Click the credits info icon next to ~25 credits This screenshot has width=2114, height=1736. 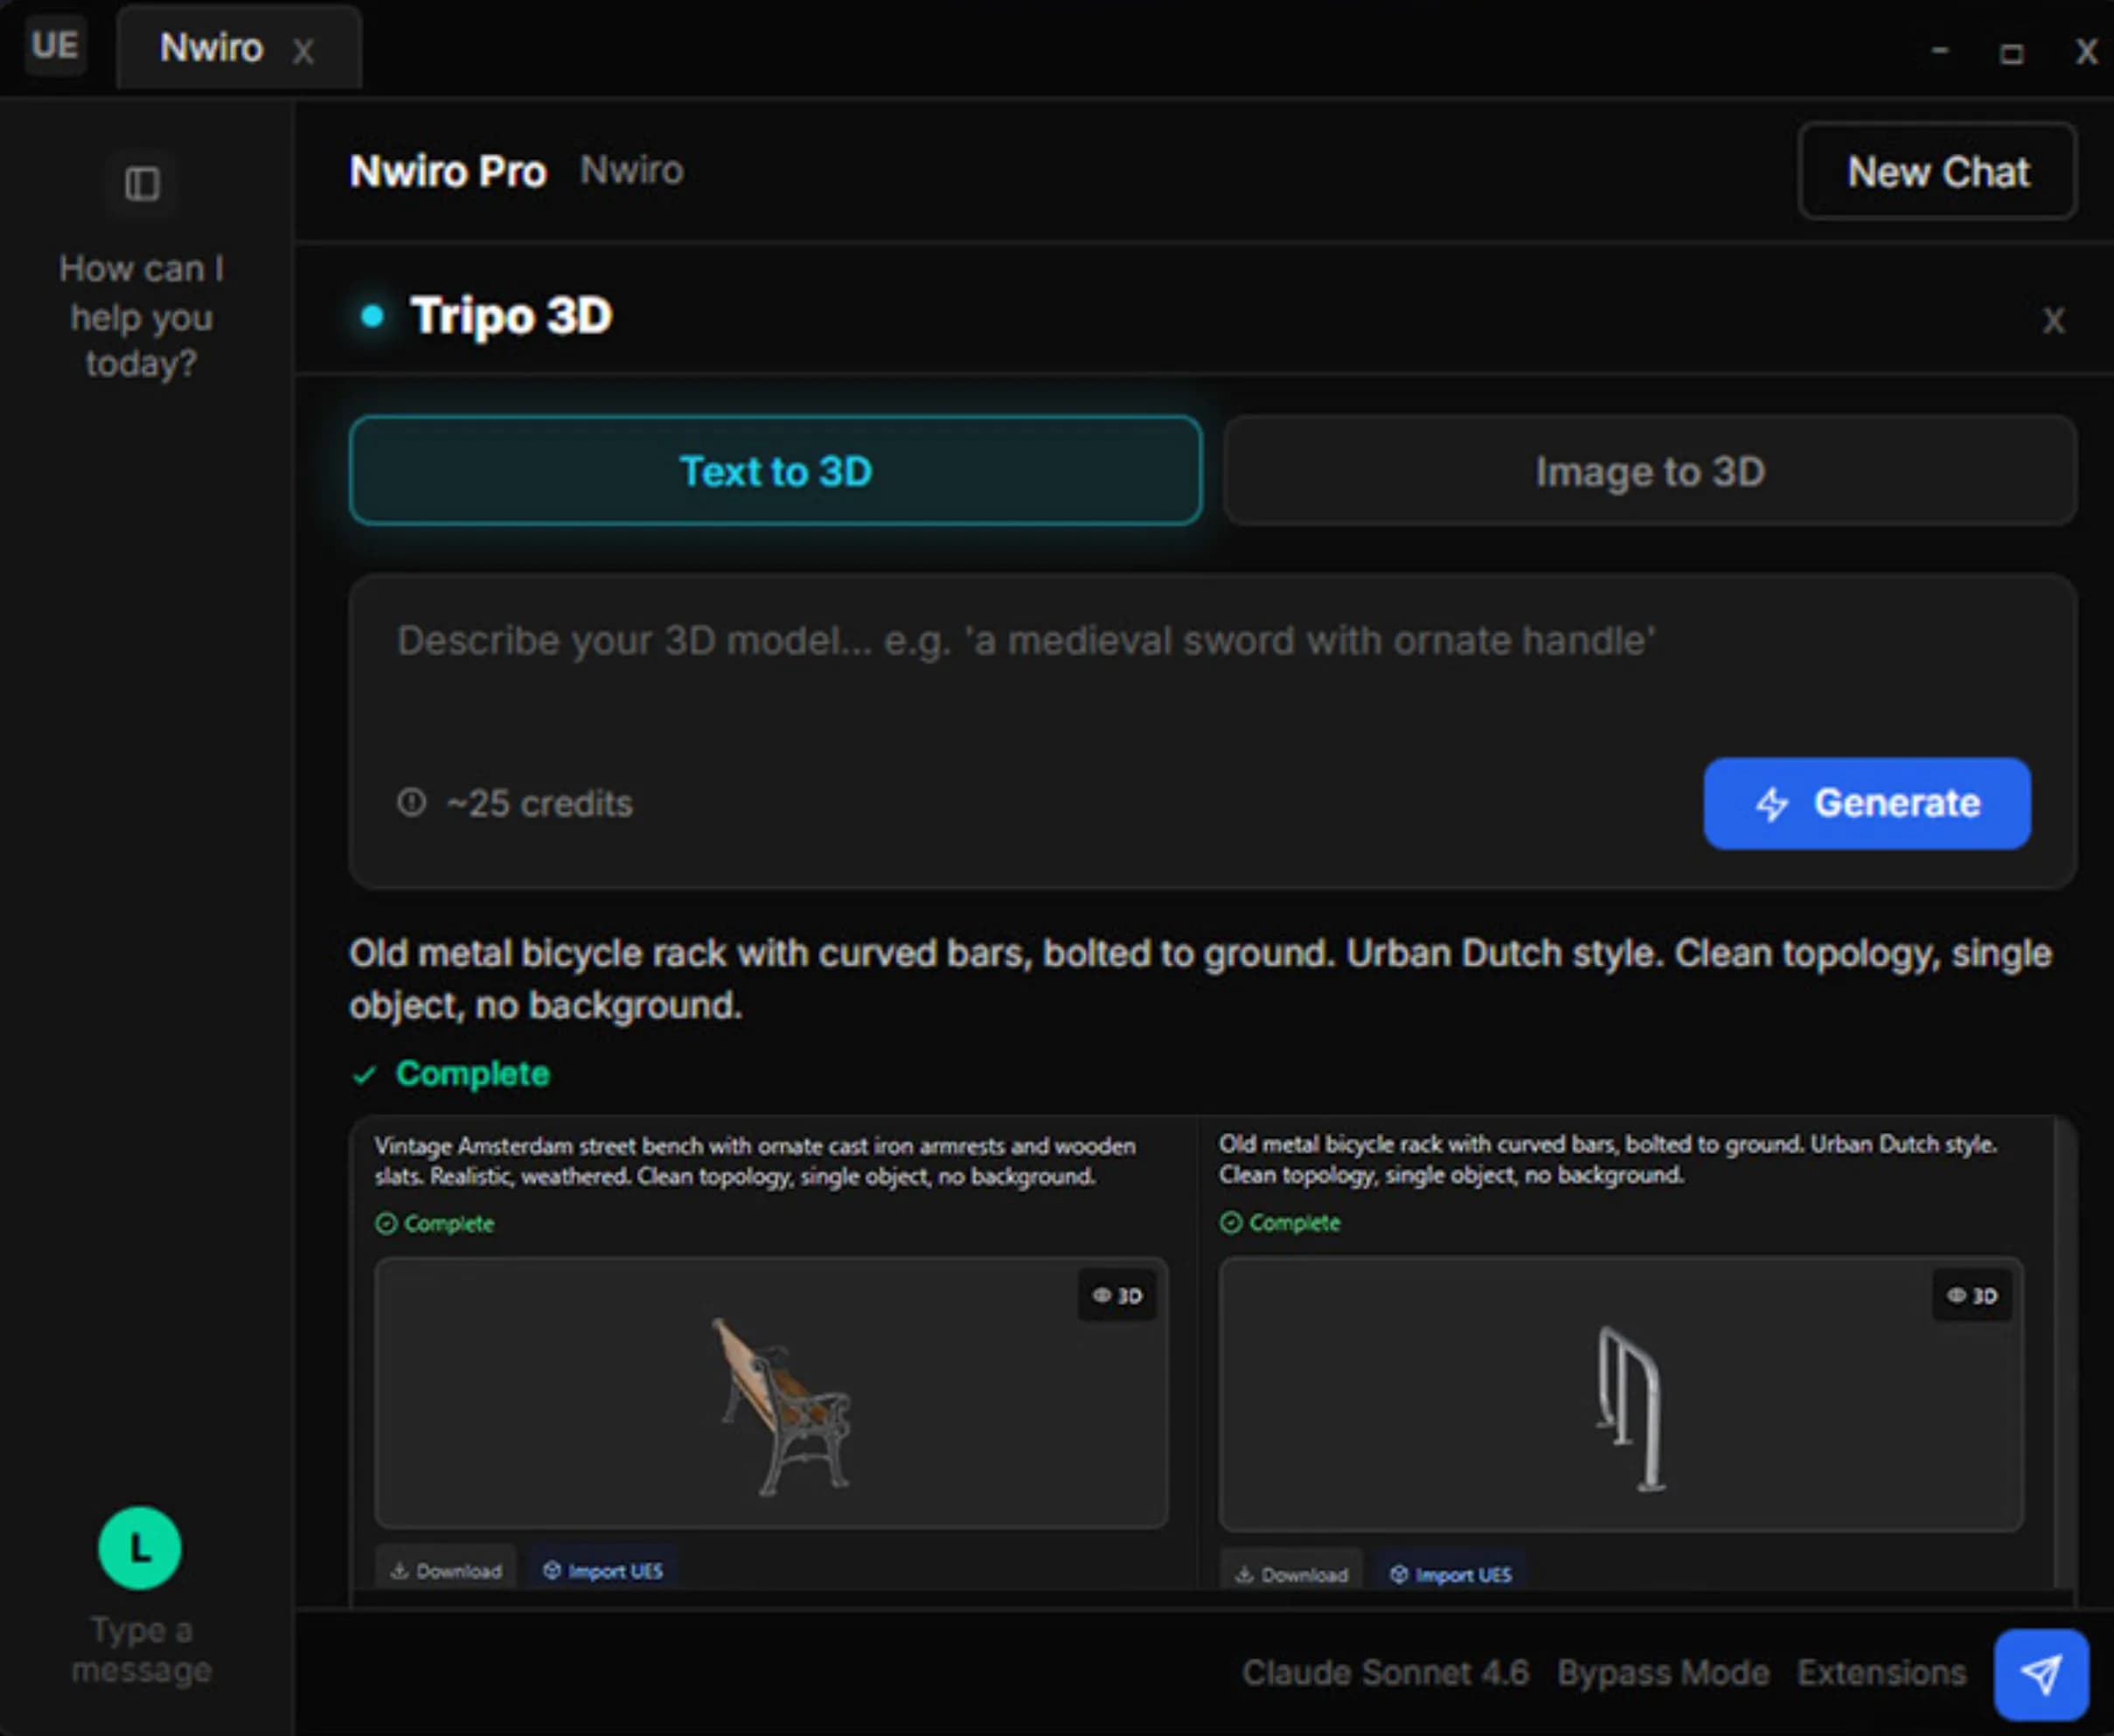pyautogui.click(x=411, y=802)
